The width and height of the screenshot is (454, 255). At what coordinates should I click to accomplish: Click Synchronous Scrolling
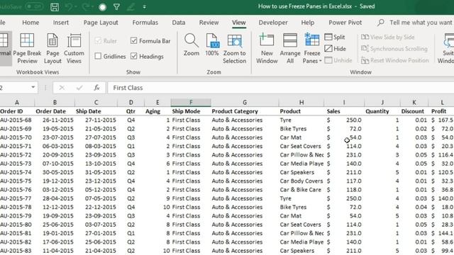point(394,49)
